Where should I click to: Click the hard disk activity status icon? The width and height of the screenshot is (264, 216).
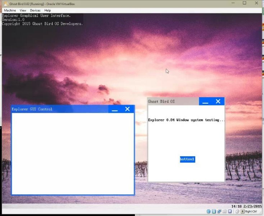tap(209, 211)
